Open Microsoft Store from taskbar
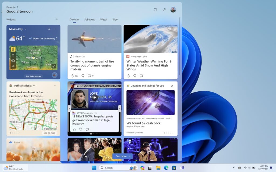Viewport: 276px width, 172px height. point(174,168)
